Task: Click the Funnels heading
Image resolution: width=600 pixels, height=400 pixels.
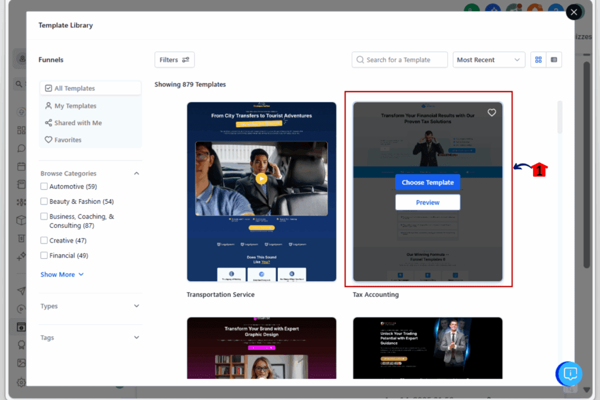Action: [51, 60]
